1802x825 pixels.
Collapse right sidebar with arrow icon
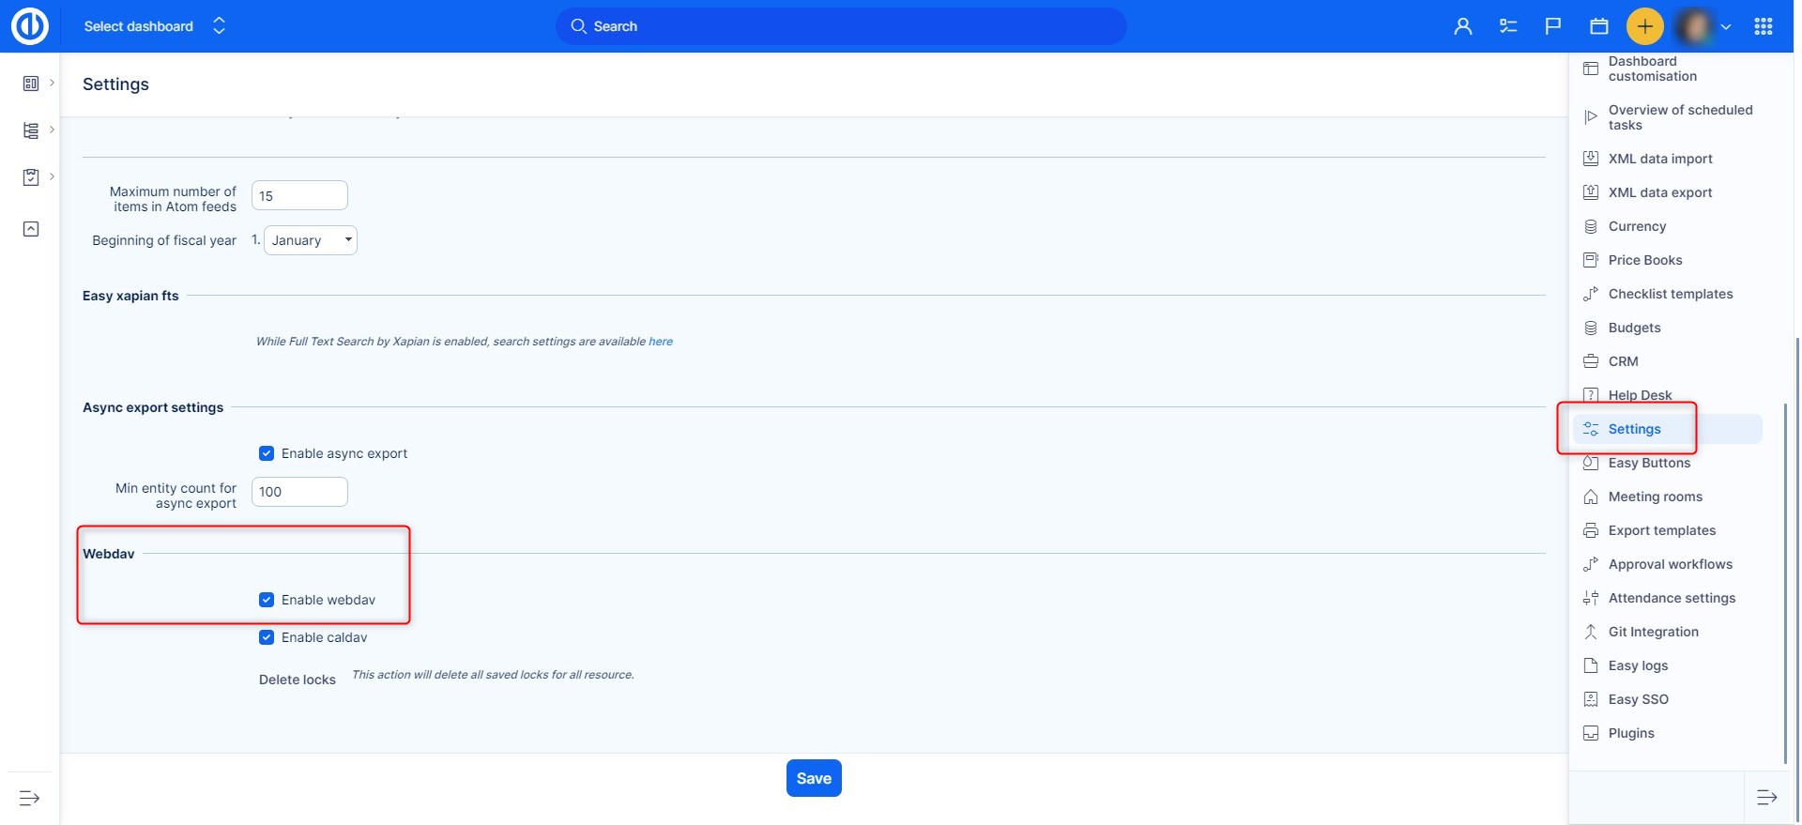tap(1766, 798)
